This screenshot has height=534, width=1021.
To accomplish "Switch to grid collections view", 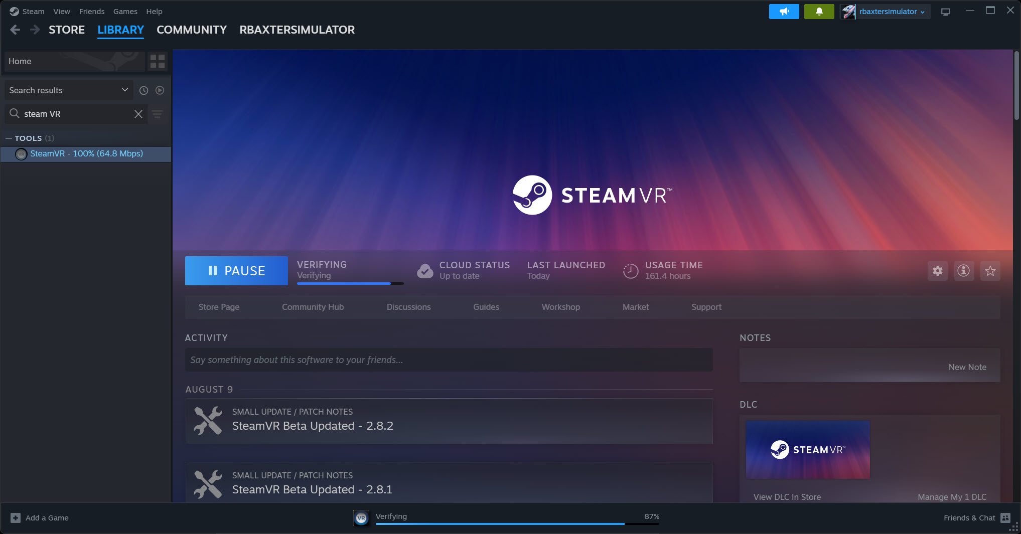I will pos(158,61).
